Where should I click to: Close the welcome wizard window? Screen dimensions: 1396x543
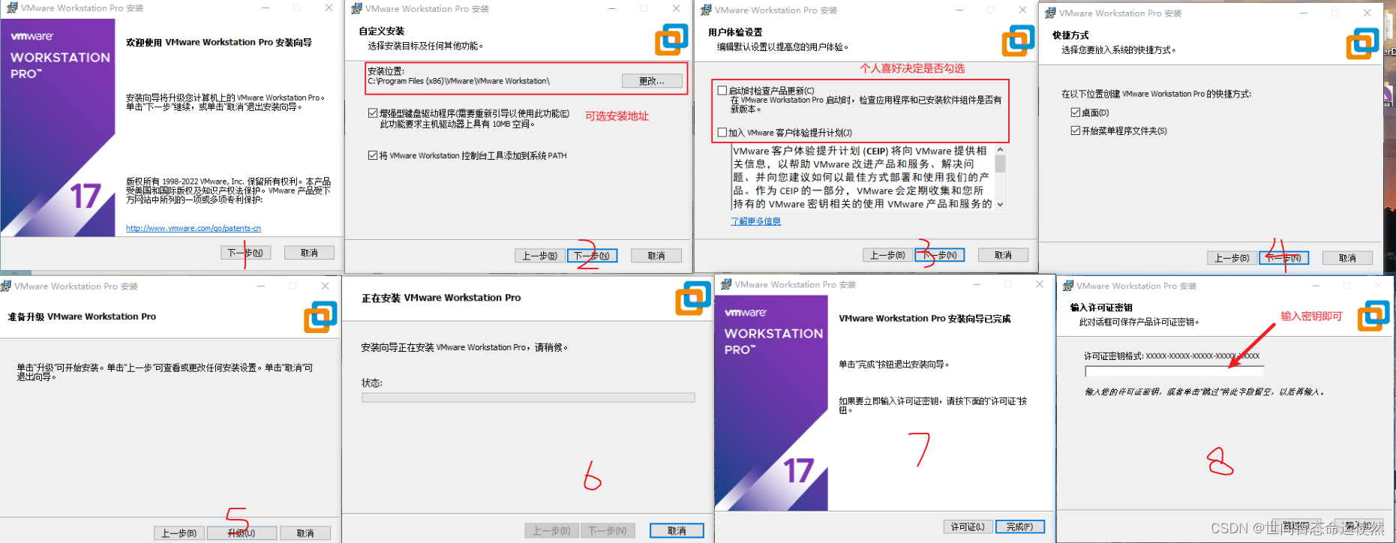click(329, 7)
